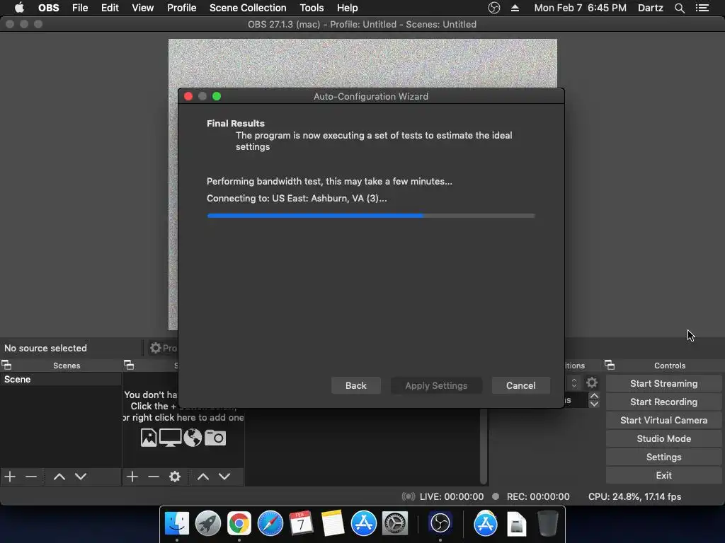Click Start Recording
725x543 pixels.
click(663, 402)
